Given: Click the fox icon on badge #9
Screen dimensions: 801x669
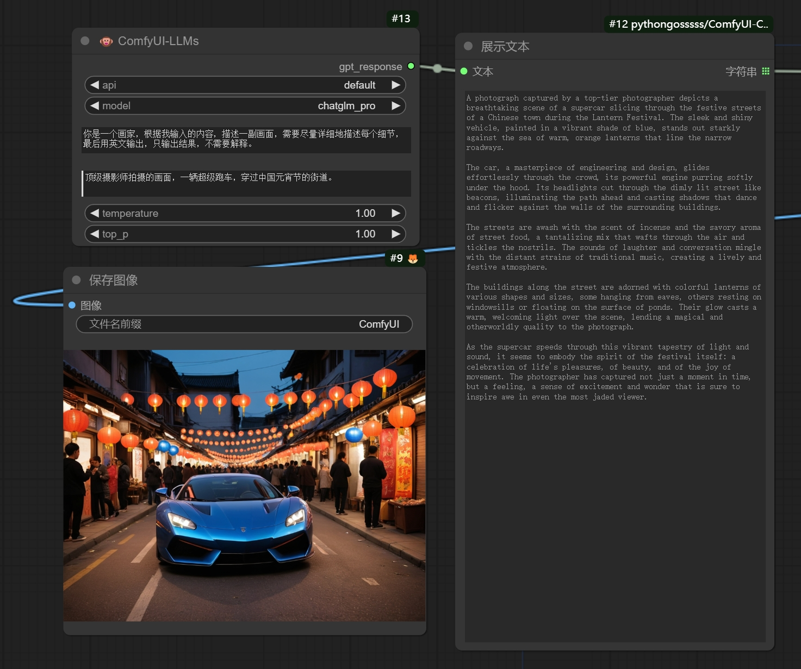Looking at the screenshot, I should [x=413, y=258].
